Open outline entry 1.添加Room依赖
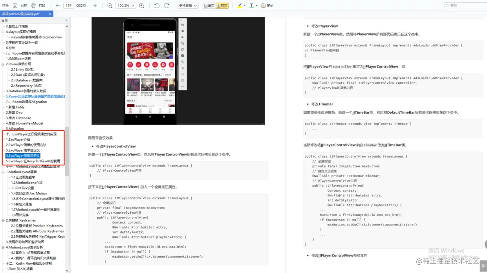The height and width of the screenshot is (273, 487). pyautogui.click(x=18, y=59)
